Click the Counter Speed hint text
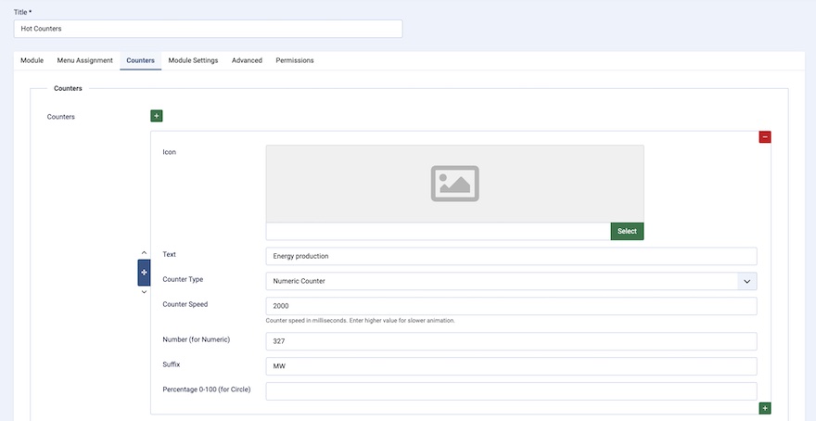 360,321
